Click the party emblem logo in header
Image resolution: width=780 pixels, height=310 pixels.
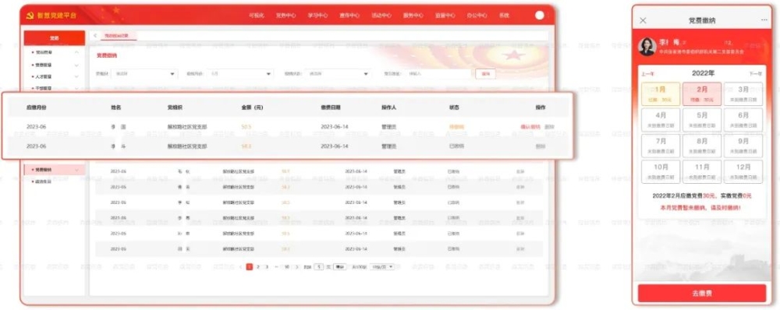(x=30, y=16)
